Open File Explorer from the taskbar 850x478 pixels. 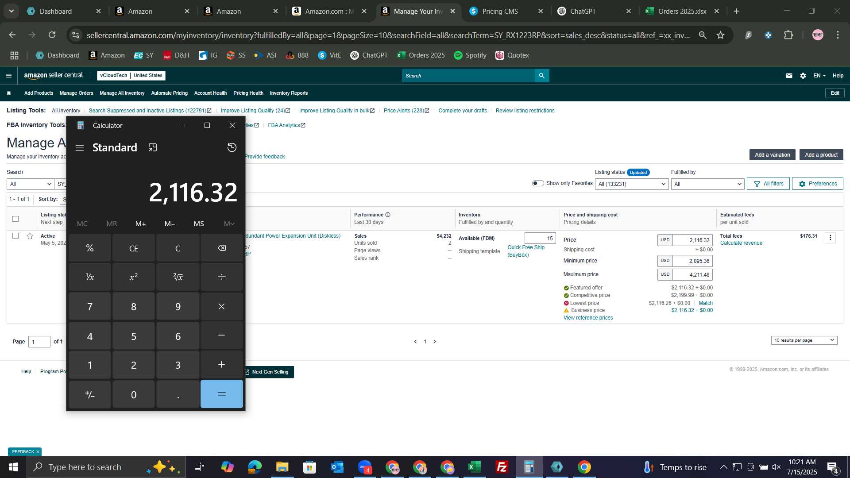(x=282, y=467)
